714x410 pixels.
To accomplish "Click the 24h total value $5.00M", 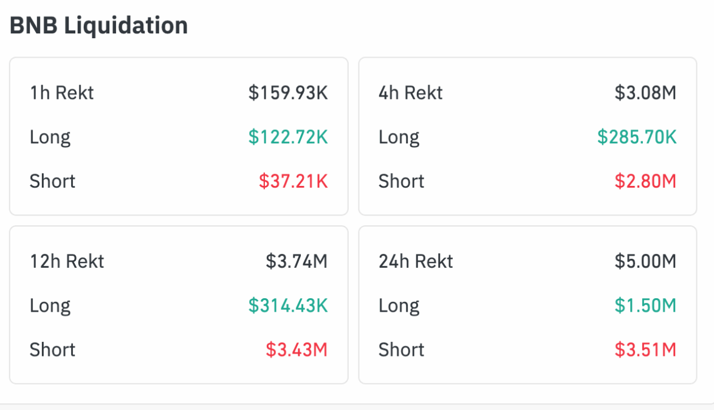I will click(645, 261).
